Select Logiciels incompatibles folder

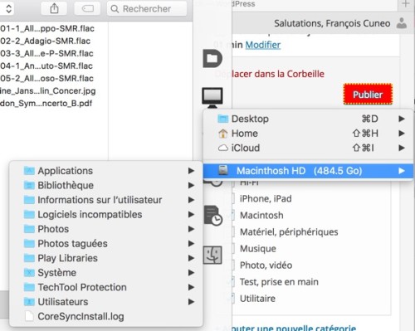(x=106, y=215)
